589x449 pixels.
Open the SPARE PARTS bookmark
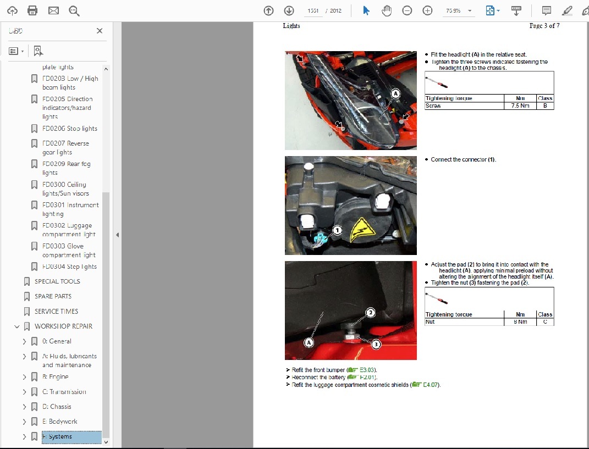(x=53, y=296)
